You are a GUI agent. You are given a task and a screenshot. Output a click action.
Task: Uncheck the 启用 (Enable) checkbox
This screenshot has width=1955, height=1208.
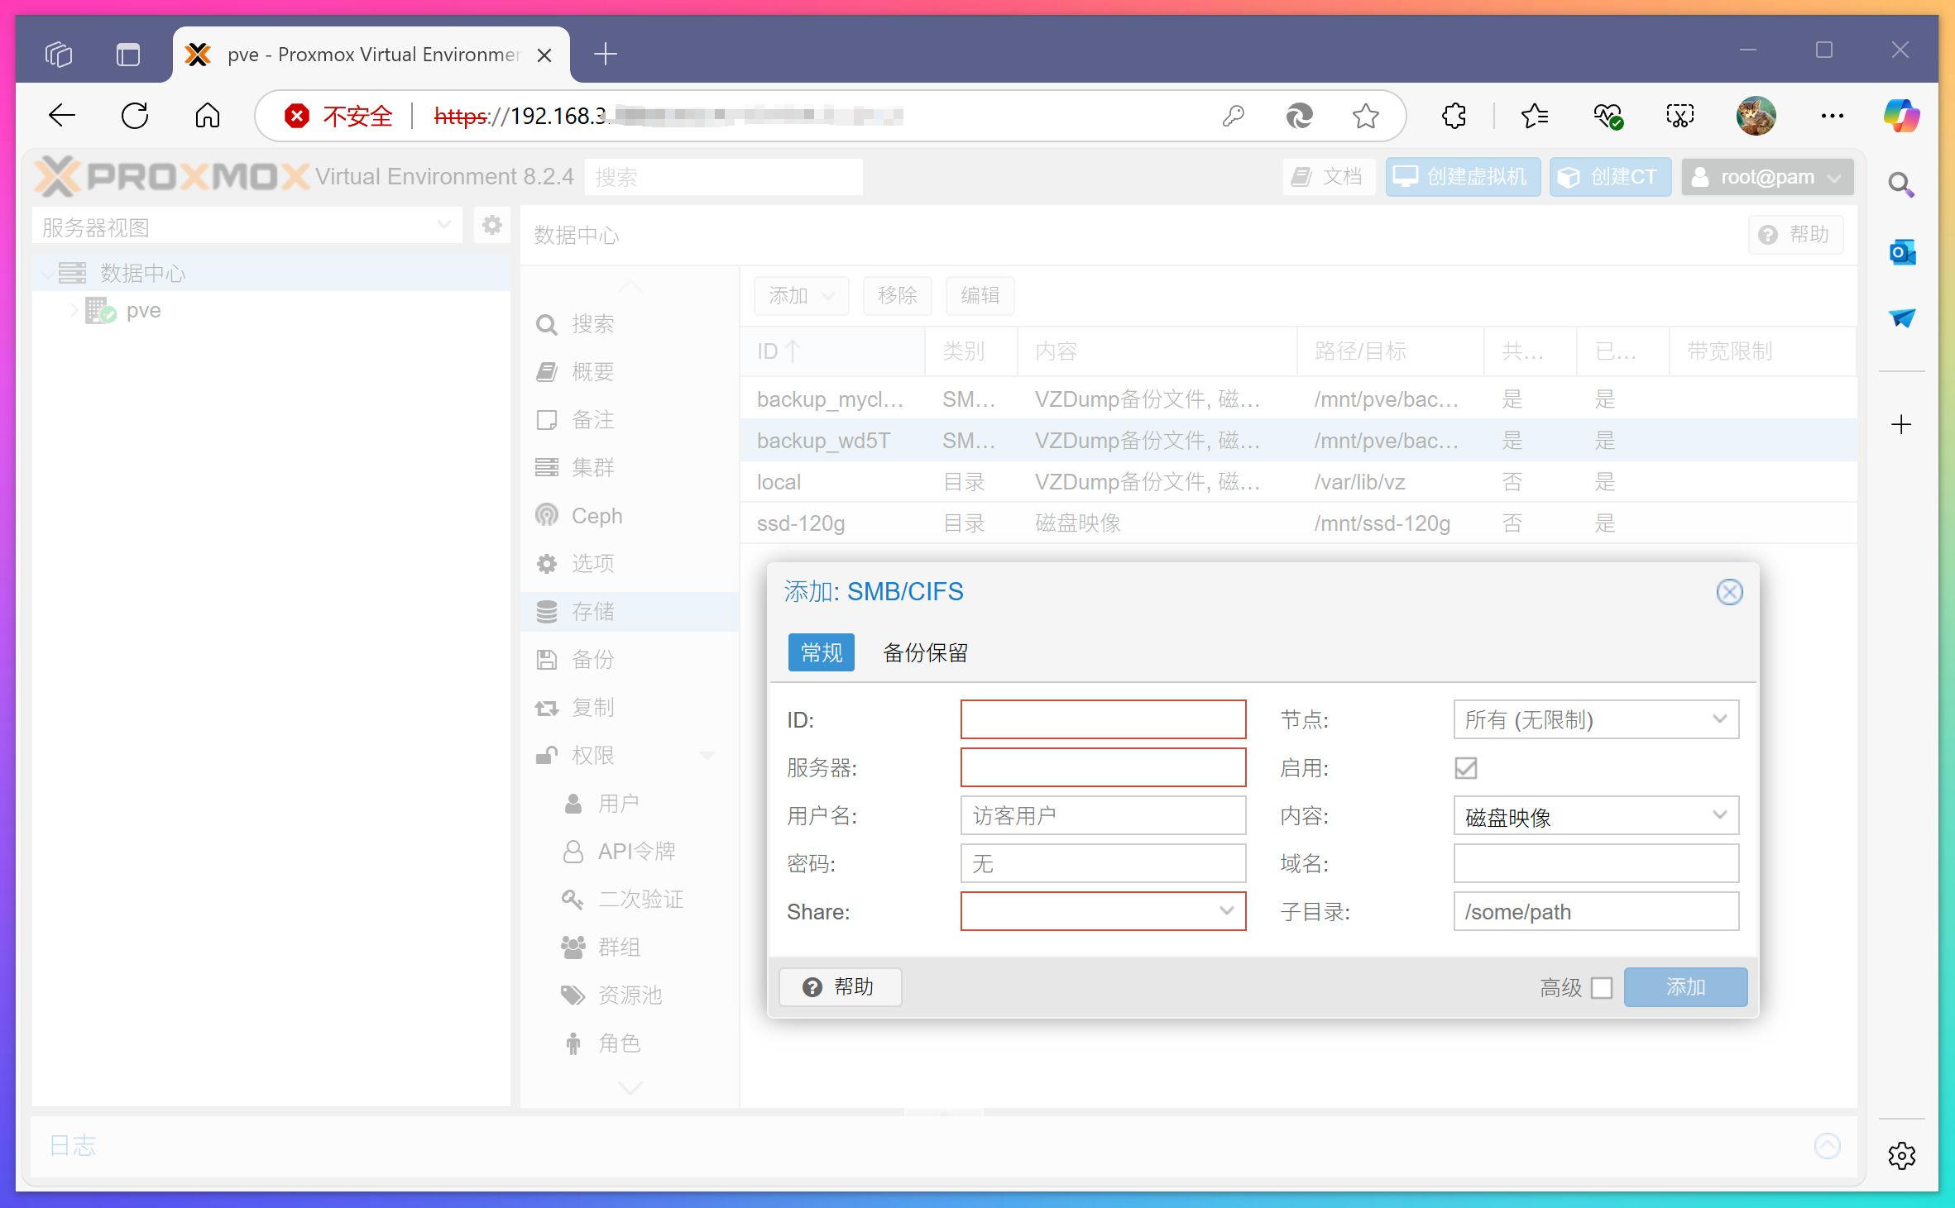(1465, 768)
